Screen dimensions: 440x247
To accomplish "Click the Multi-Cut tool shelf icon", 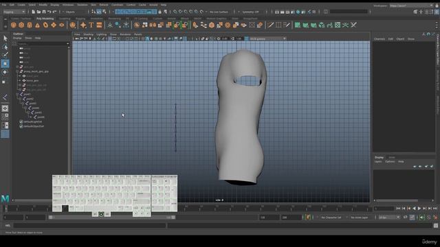I will click(270, 25).
